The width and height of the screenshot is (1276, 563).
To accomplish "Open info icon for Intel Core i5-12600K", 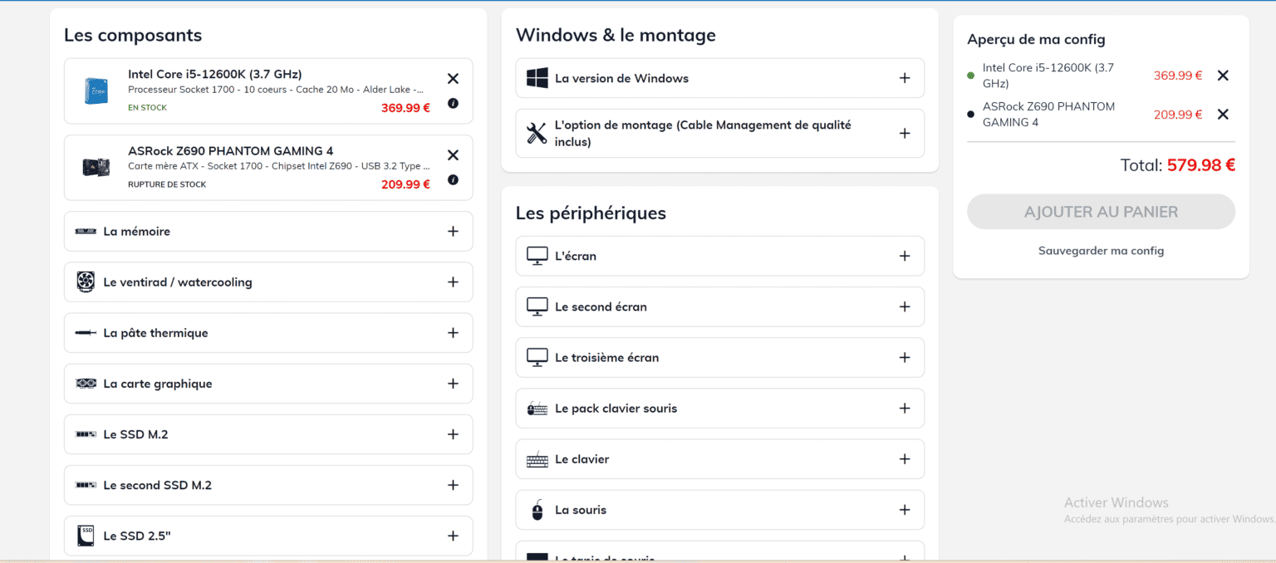I will coord(453,104).
